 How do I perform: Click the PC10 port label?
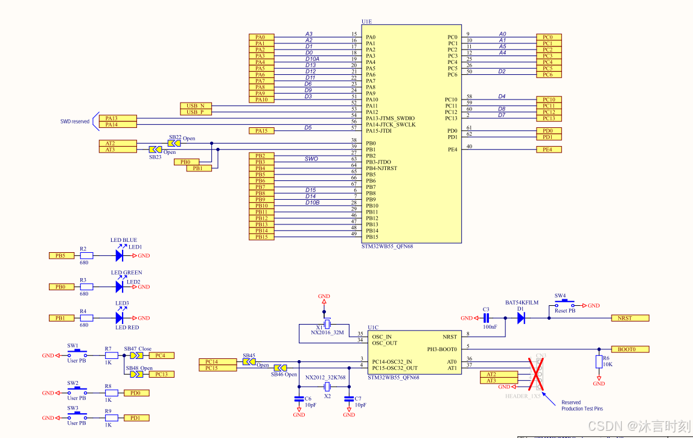pos(549,100)
